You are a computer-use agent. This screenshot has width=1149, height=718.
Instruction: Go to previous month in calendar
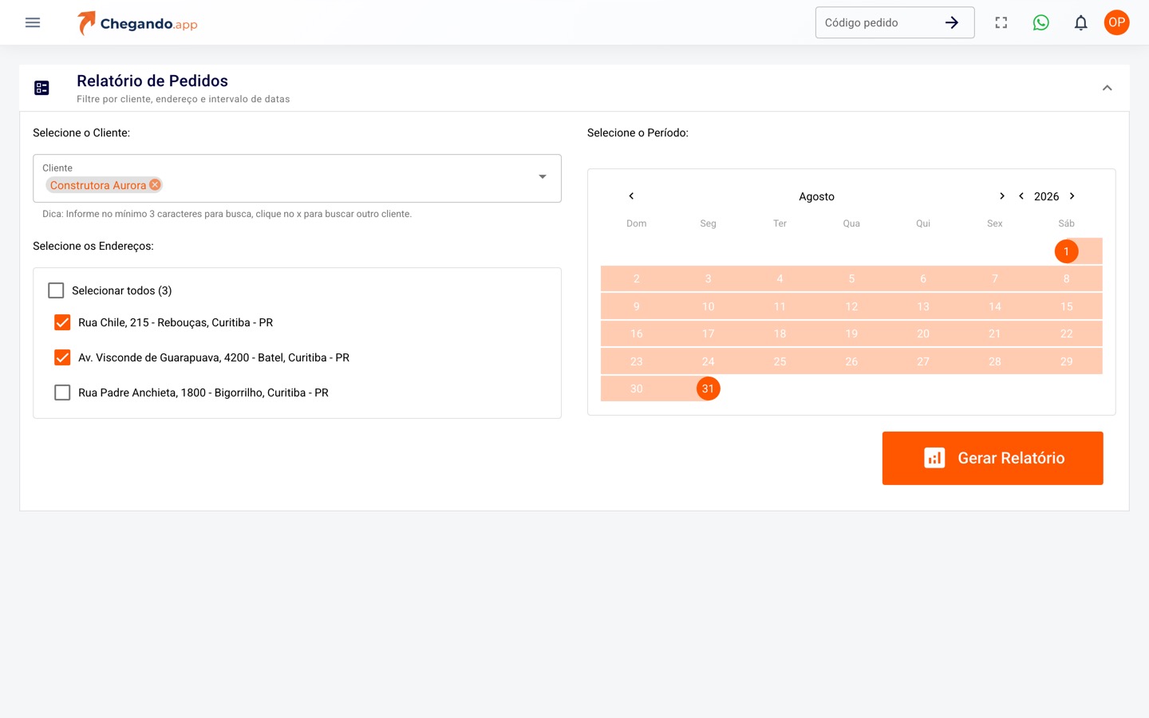pos(631,196)
